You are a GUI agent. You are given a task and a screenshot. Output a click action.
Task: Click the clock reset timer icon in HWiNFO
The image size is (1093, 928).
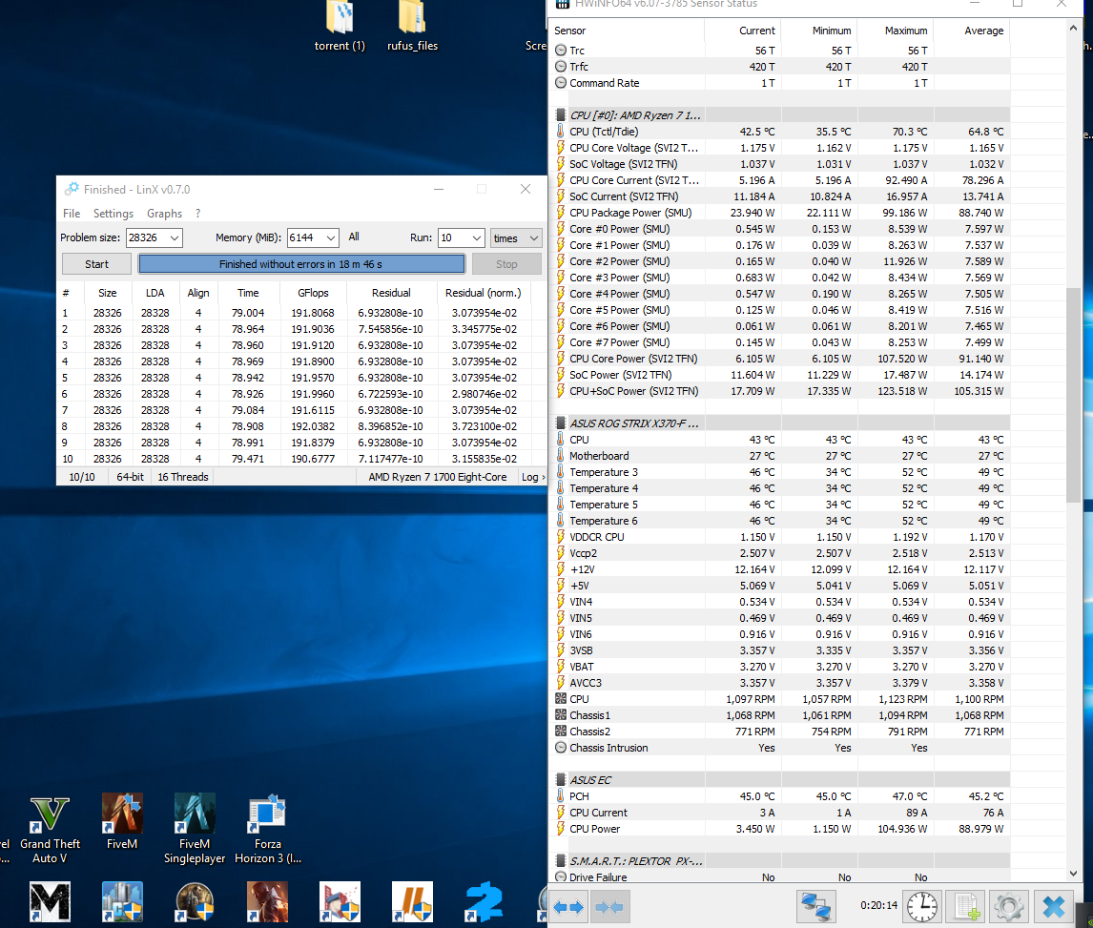point(922,906)
